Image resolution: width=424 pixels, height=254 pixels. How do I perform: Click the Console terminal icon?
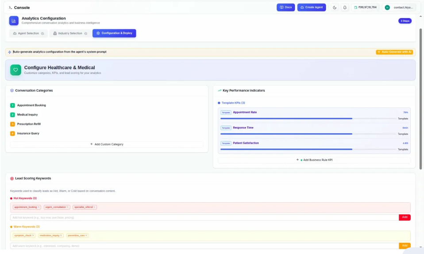click(10, 8)
